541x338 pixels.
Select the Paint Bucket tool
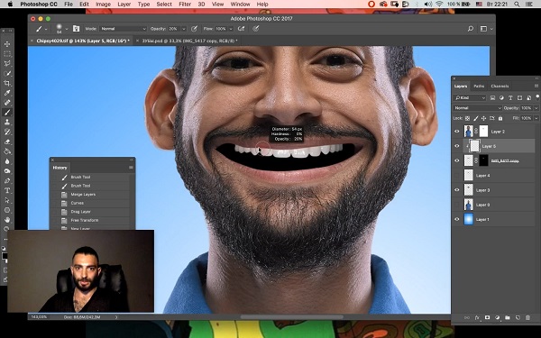point(7,151)
